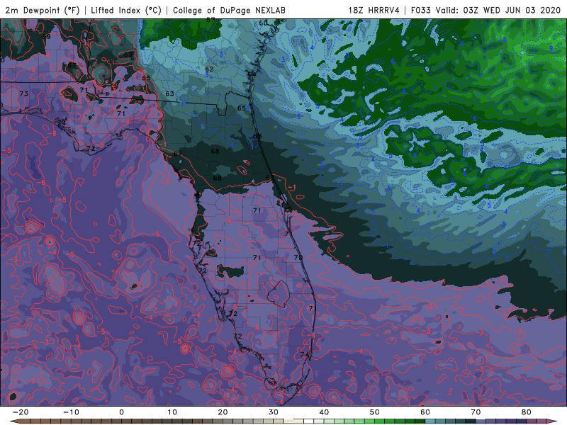Image resolution: width=567 pixels, height=425 pixels.
Task: Click the "18Z HRRRV4" model run label
Action: [374, 10]
